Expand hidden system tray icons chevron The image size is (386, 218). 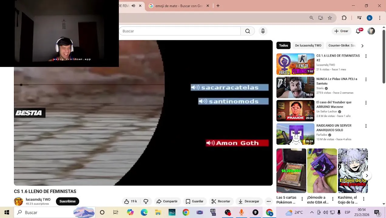312,212
